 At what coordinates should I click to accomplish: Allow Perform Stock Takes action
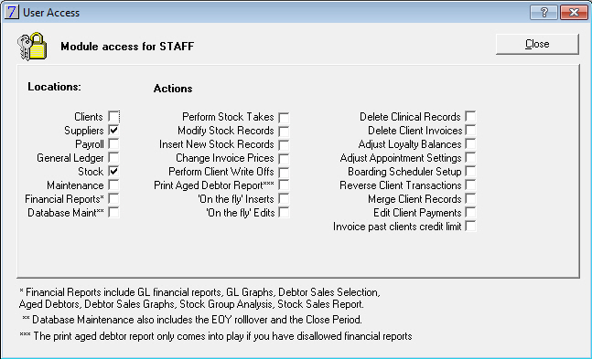click(x=284, y=117)
